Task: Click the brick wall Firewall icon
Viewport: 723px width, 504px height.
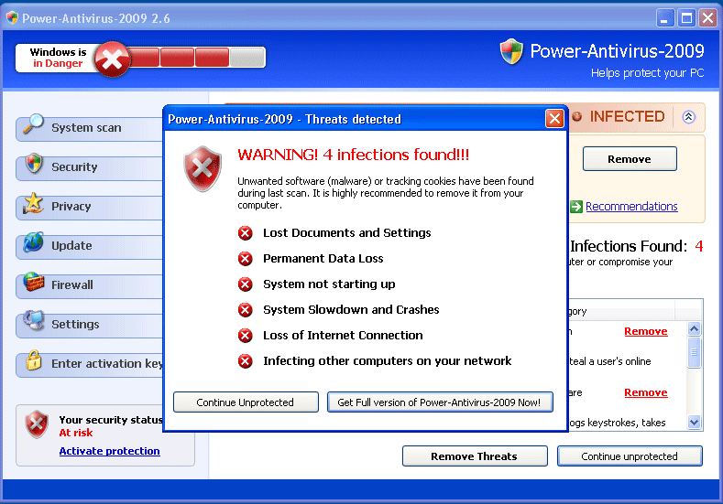Action: (34, 283)
